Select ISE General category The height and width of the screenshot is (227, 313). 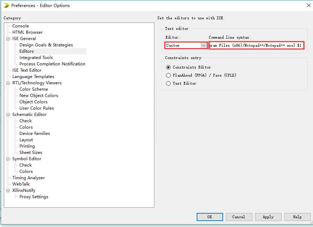(x=24, y=39)
